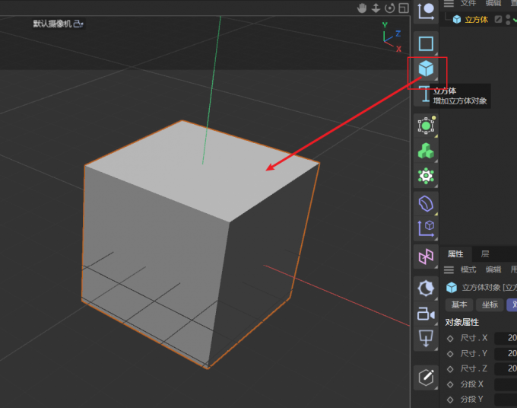Click the text spline tool icon
The image size is (517, 408).
click(x=424, y=94)
